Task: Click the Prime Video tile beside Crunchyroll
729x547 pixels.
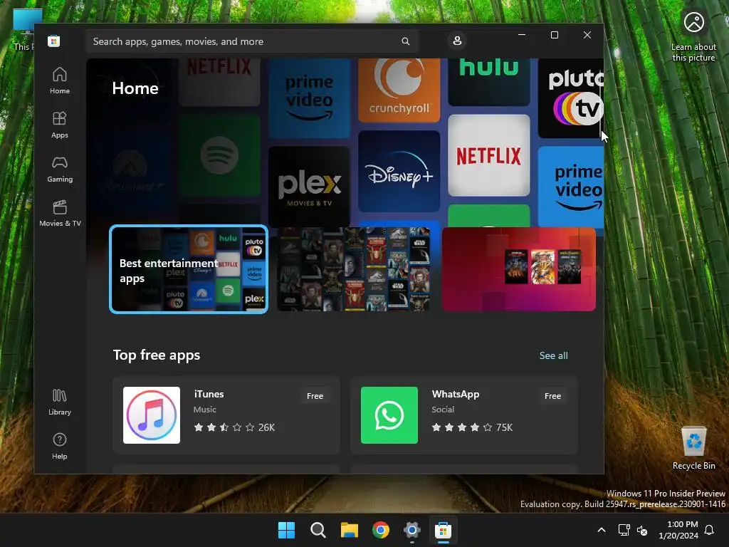Action: tap(309, 98)
